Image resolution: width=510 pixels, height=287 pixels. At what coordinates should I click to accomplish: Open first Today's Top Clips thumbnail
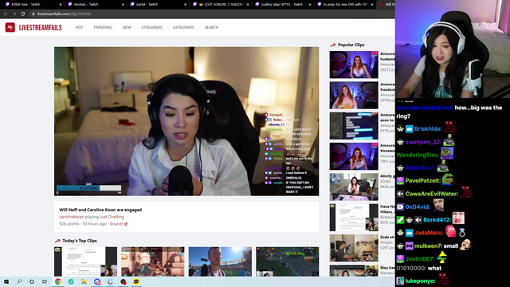[85, 261]
